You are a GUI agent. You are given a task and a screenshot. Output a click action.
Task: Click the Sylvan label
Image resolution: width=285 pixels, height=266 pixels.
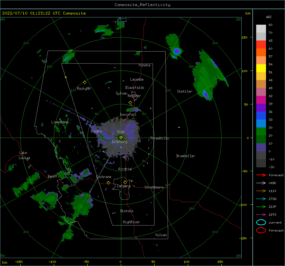[x=121, y=93]
